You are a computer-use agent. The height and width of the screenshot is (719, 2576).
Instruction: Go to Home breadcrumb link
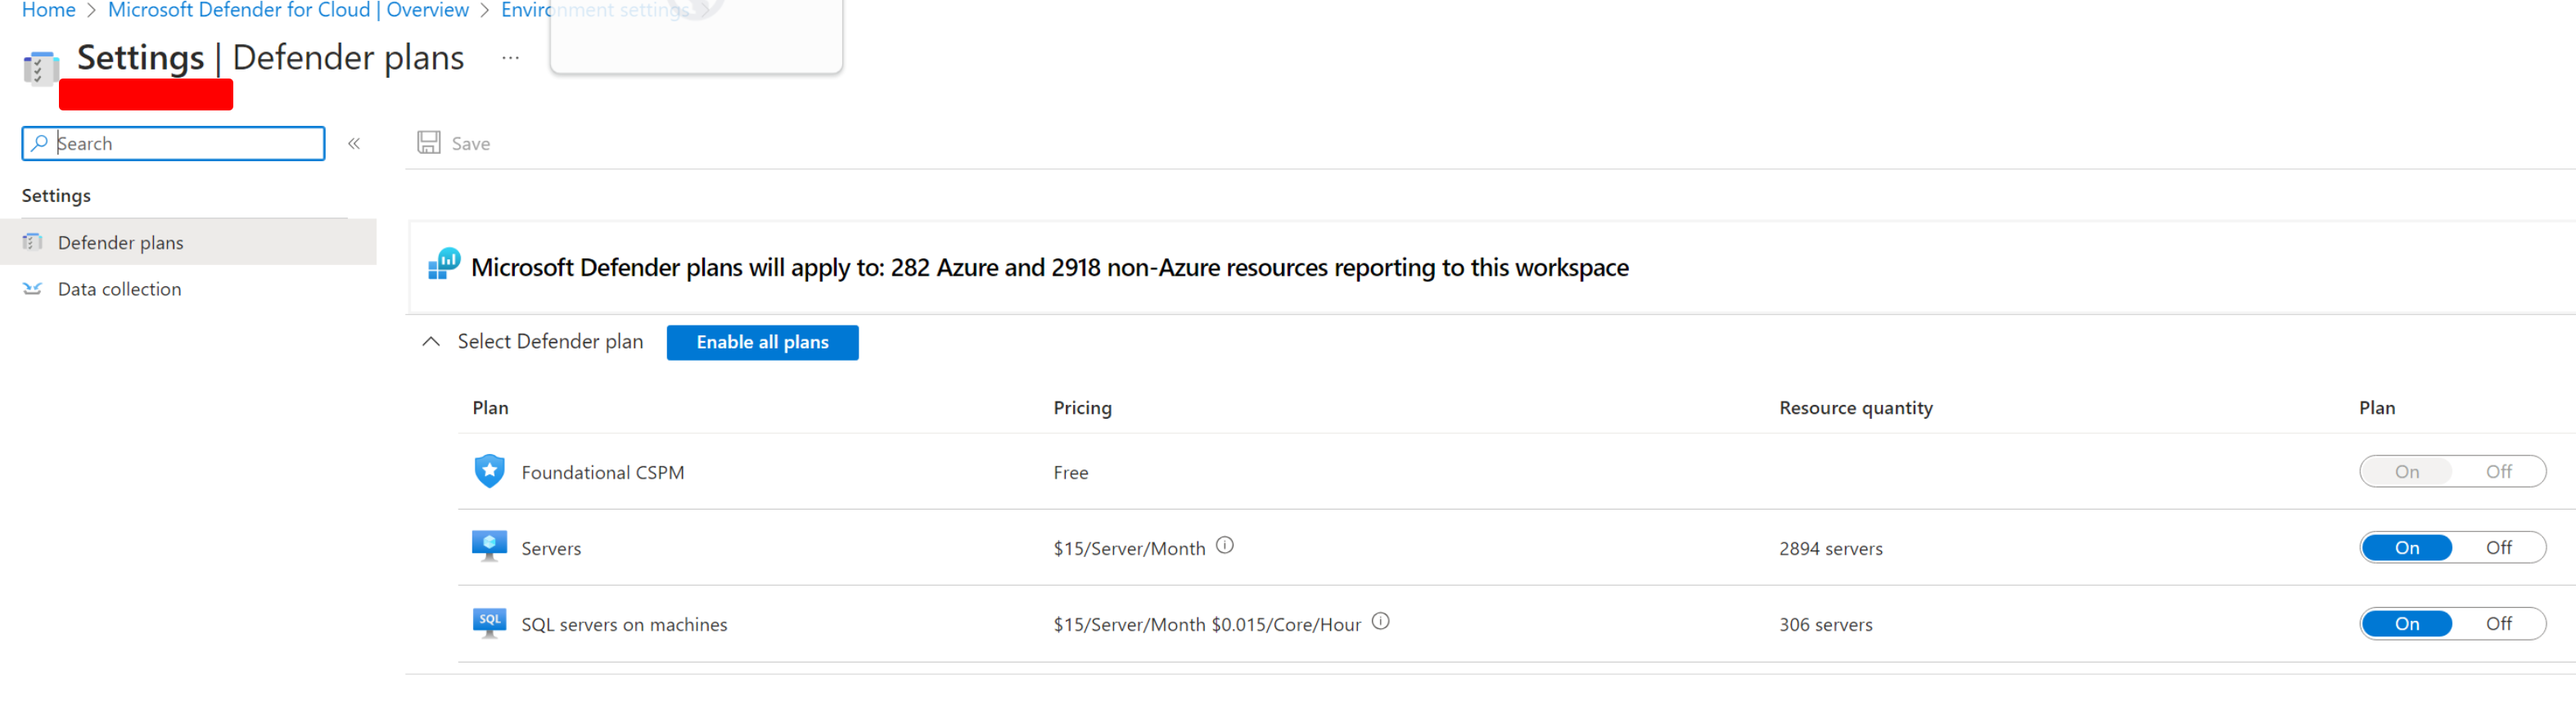tap(48, 10)
